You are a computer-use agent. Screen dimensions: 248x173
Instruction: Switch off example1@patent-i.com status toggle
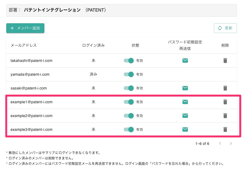tap(129, 102)
